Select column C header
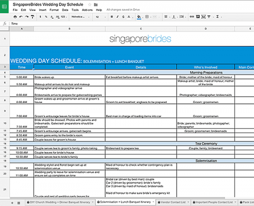The image size is (254, 206). tap(141, 29)
